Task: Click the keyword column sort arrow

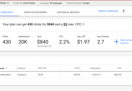Action: pos(7,68)
